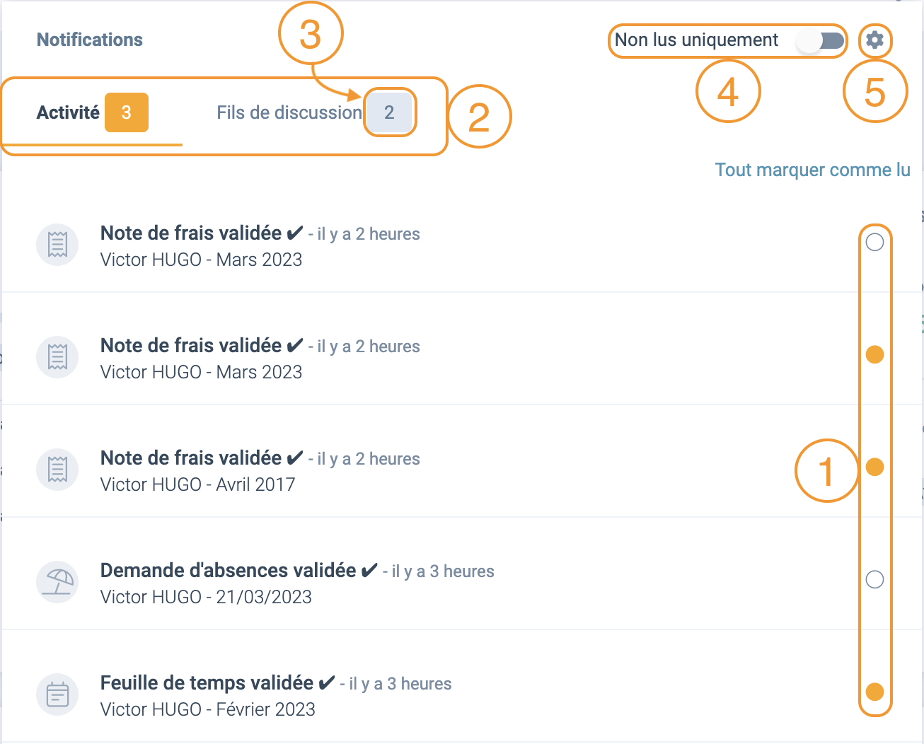
Task: Open the 'Fils de discussion' tab
Action: [x=289, y=112]
